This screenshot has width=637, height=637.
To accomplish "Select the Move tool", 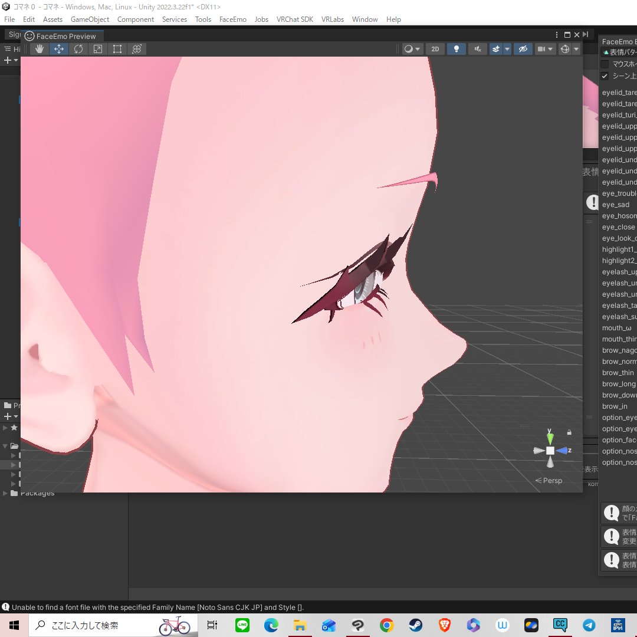I will 59,49.
